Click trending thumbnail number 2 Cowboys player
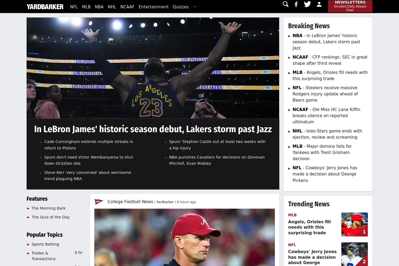Screen dimensions: 399x266 click(354, 254)
